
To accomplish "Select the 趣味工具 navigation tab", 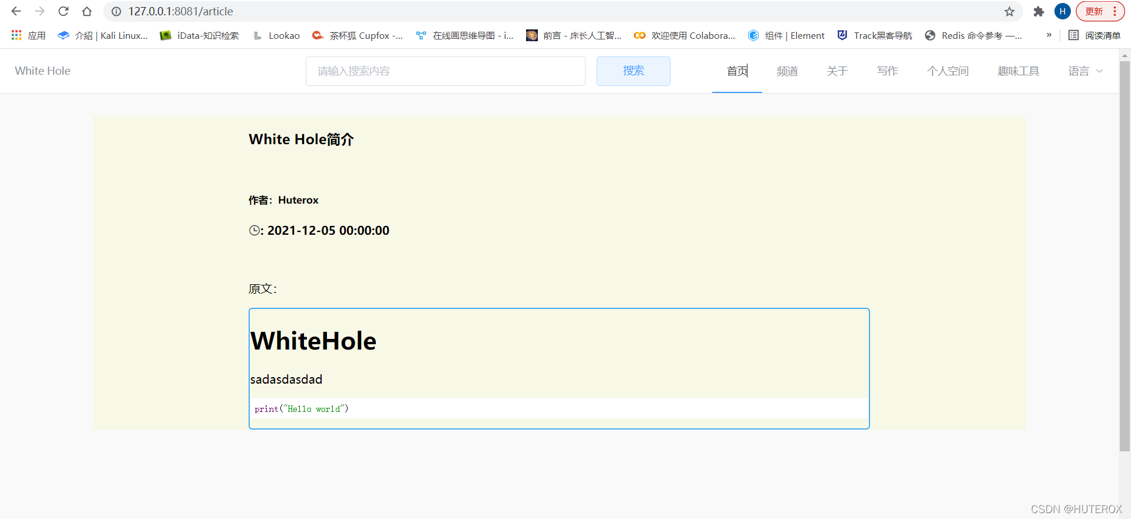I will coord(1018,71).
